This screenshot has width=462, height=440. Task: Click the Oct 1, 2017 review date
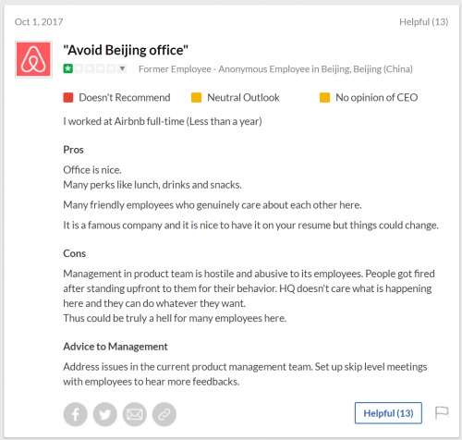coord(39,22)
